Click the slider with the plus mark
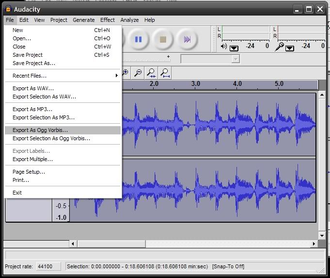Image resolution: width=330 pixels, height=278 pixels. [146, 59]
